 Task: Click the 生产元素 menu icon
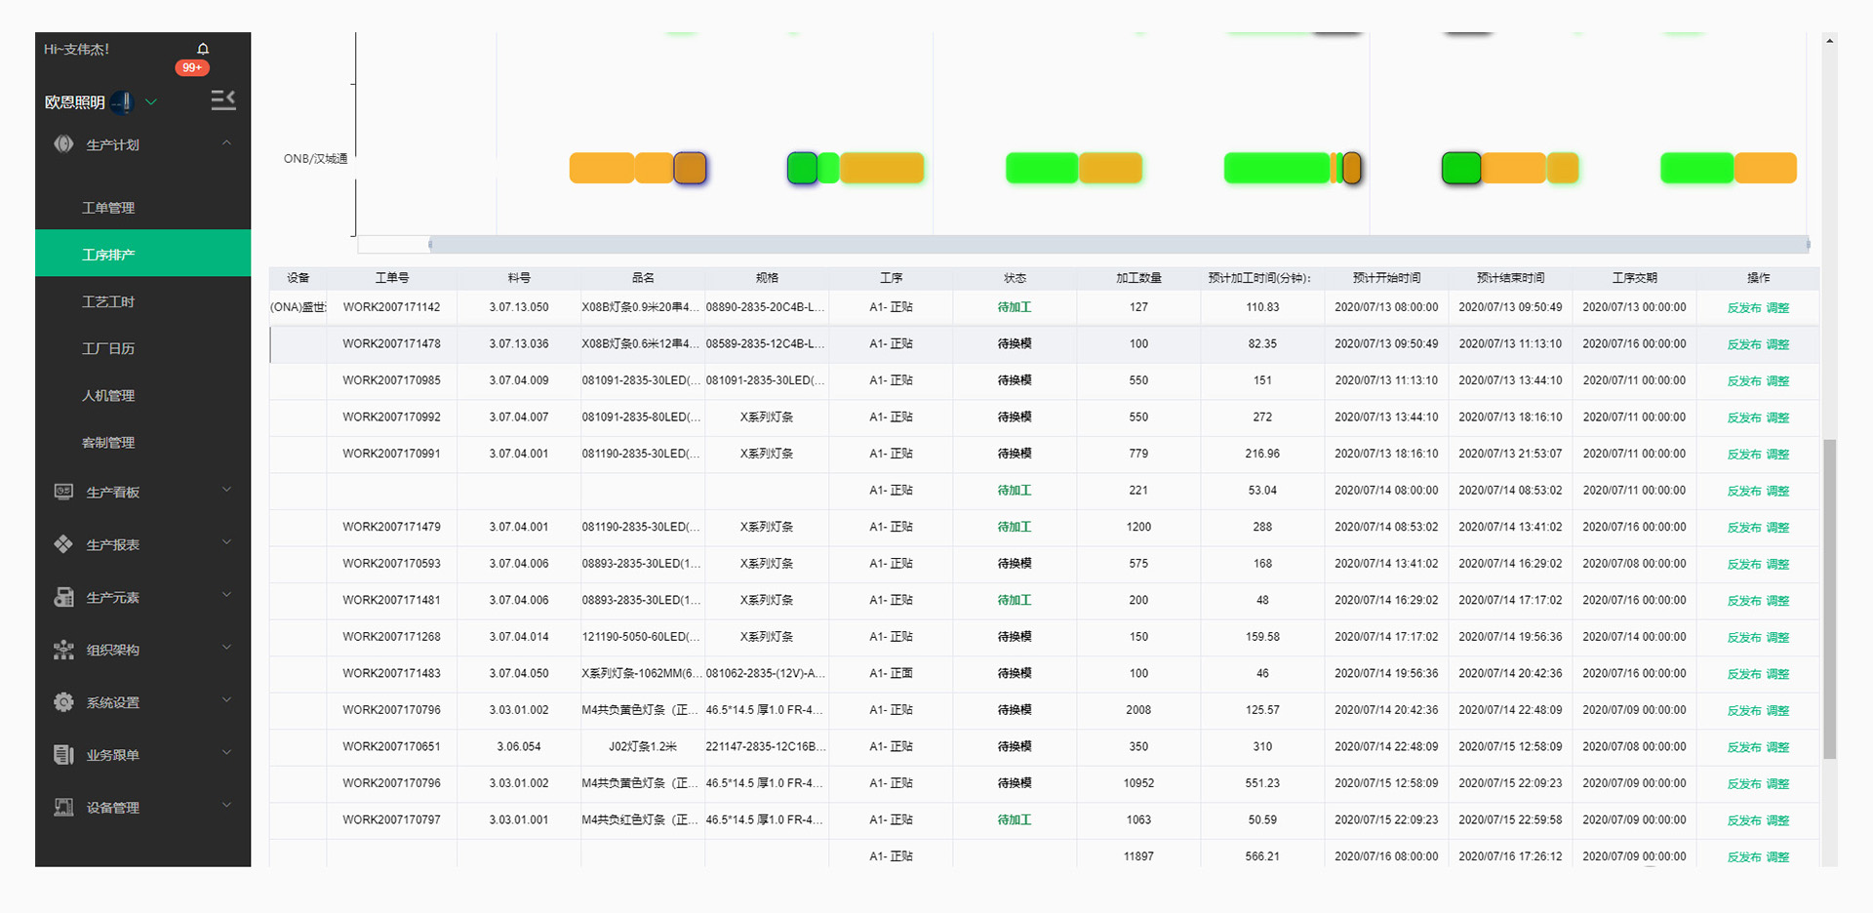(x=63, y=597)
